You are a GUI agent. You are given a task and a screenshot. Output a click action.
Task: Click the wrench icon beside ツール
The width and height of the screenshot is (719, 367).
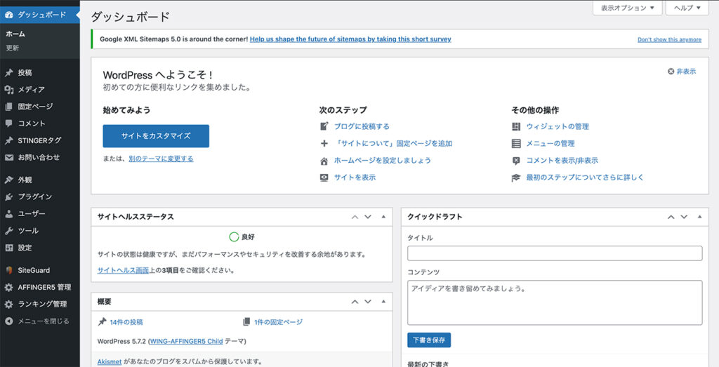coord(8,230)
